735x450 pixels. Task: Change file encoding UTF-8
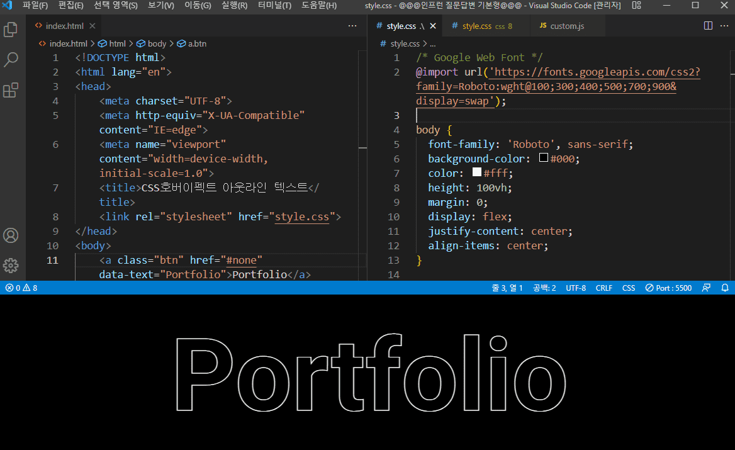point(576,288)
